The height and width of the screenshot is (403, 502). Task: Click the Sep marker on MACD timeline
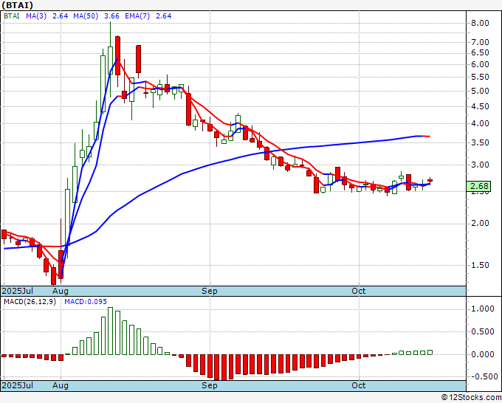210,385
